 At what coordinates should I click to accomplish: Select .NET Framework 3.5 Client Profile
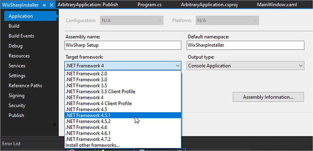click(x=123, y=91)
